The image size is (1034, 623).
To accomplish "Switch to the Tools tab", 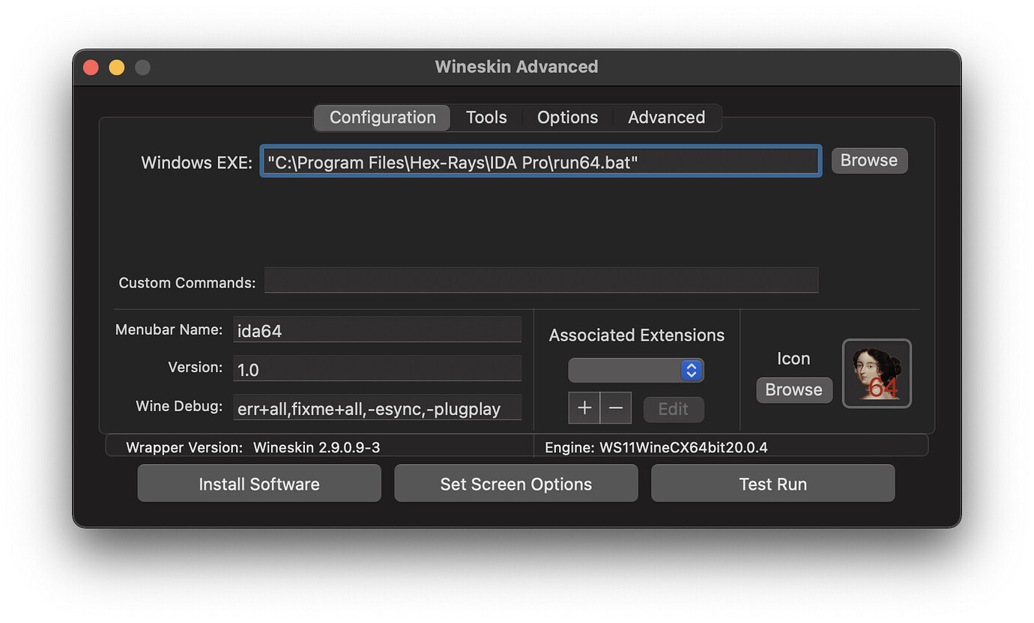I will (x=486, y=117).
